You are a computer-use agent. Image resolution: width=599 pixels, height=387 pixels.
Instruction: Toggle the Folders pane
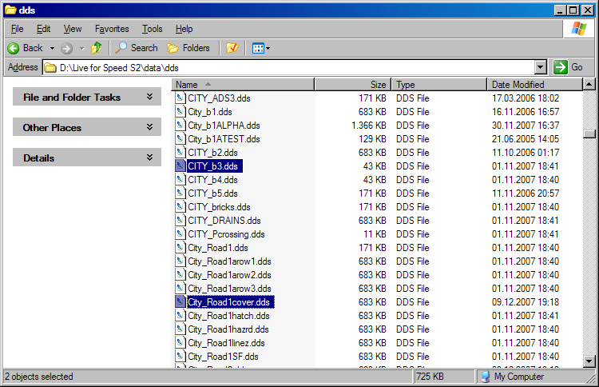coord(188,48)
